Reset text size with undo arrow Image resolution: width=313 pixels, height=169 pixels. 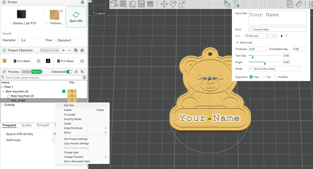247,36
